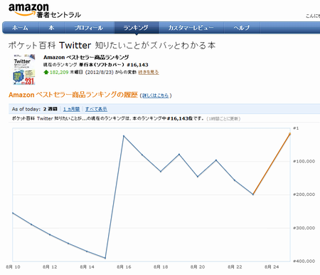Click the 続きを見る link

[149, 72]
